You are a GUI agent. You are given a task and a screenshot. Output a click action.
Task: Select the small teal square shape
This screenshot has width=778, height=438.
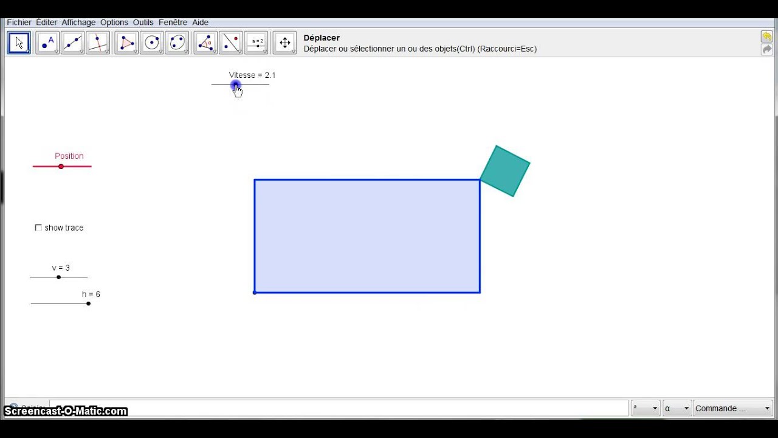pyautogui.click(x=505, y=171)
